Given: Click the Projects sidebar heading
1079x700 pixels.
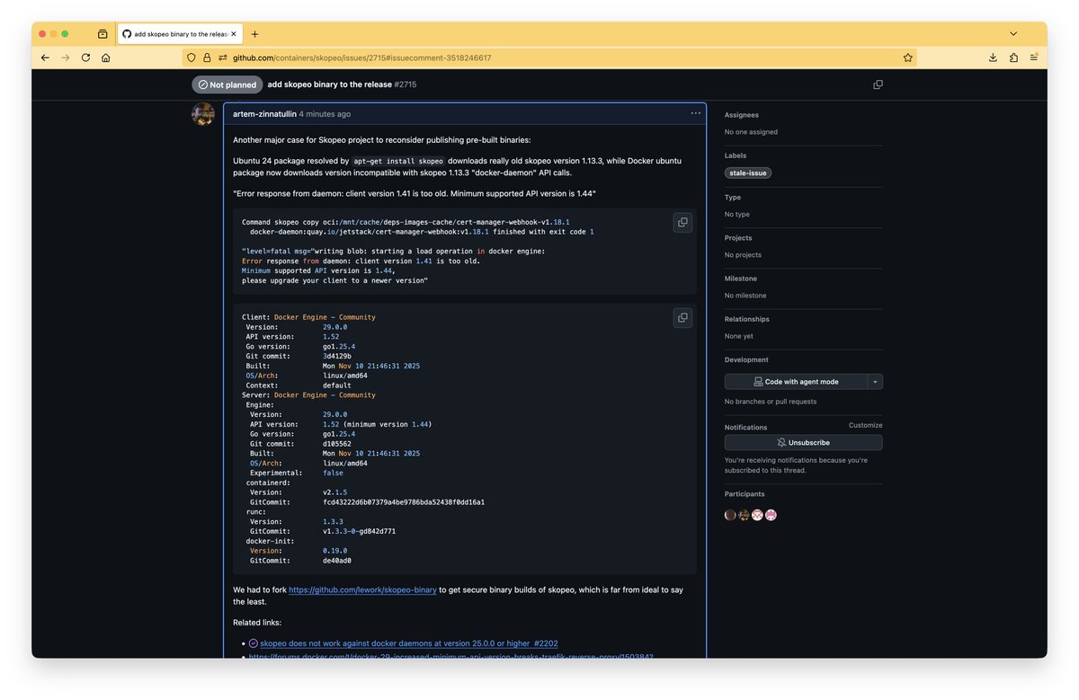Looking at the screenshot, I should pos(740,238).
